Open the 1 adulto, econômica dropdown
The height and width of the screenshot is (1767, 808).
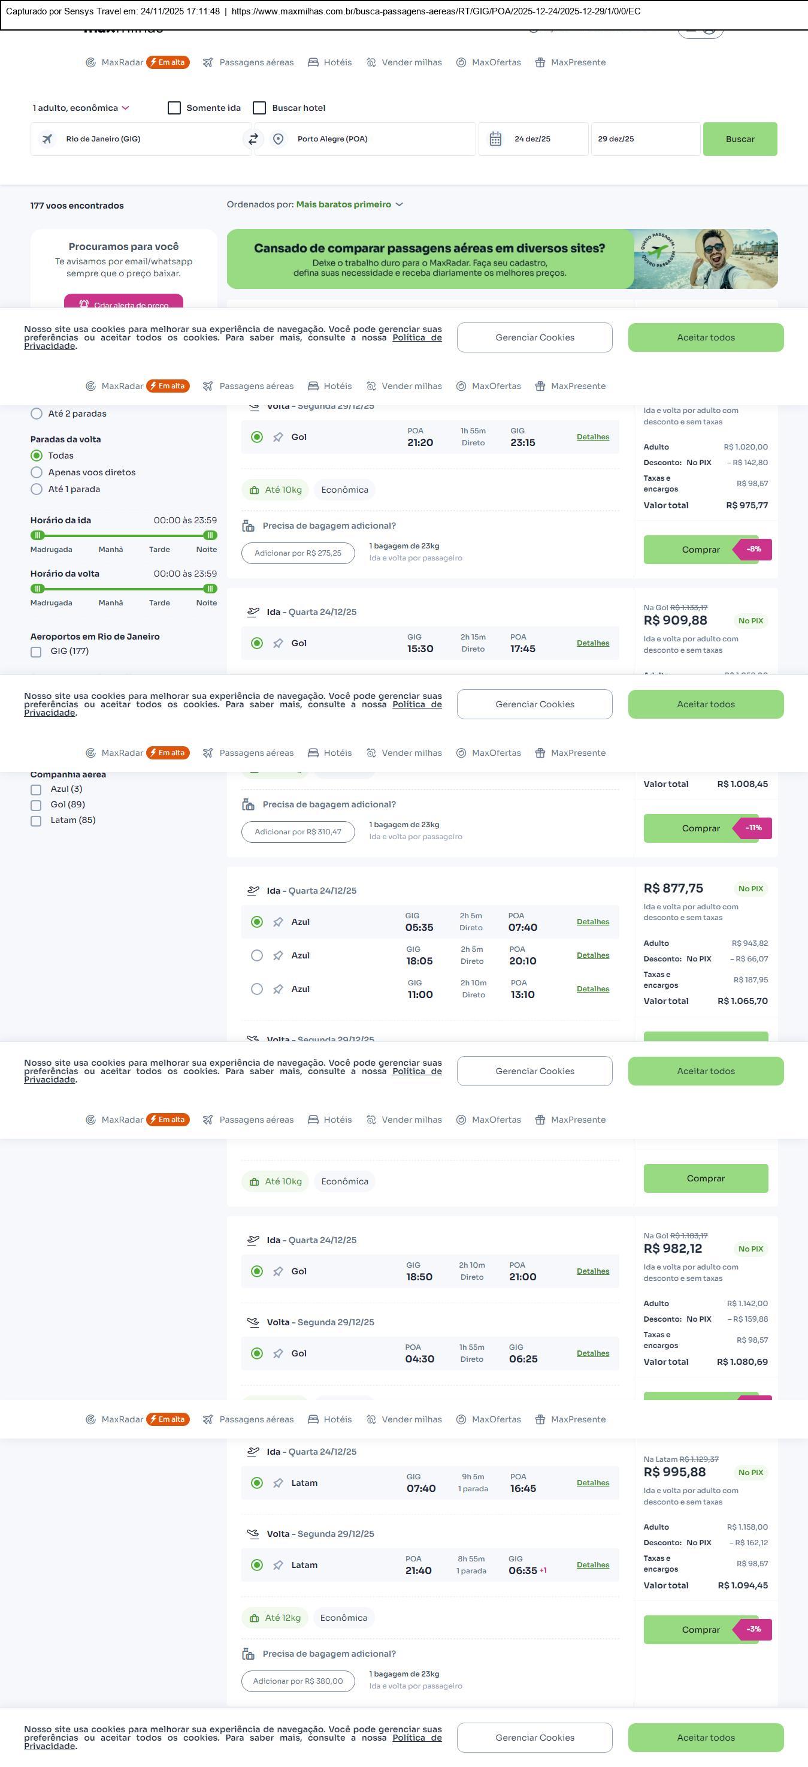80,108
